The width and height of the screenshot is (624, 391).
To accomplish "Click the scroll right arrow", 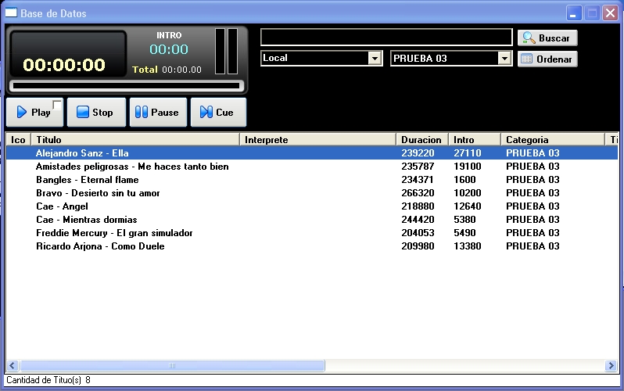I will click(x=611, y=365).
